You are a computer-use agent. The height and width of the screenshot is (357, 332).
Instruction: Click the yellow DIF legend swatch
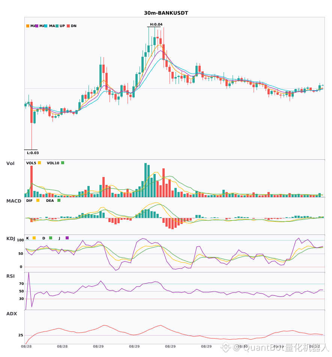point(38,200)
